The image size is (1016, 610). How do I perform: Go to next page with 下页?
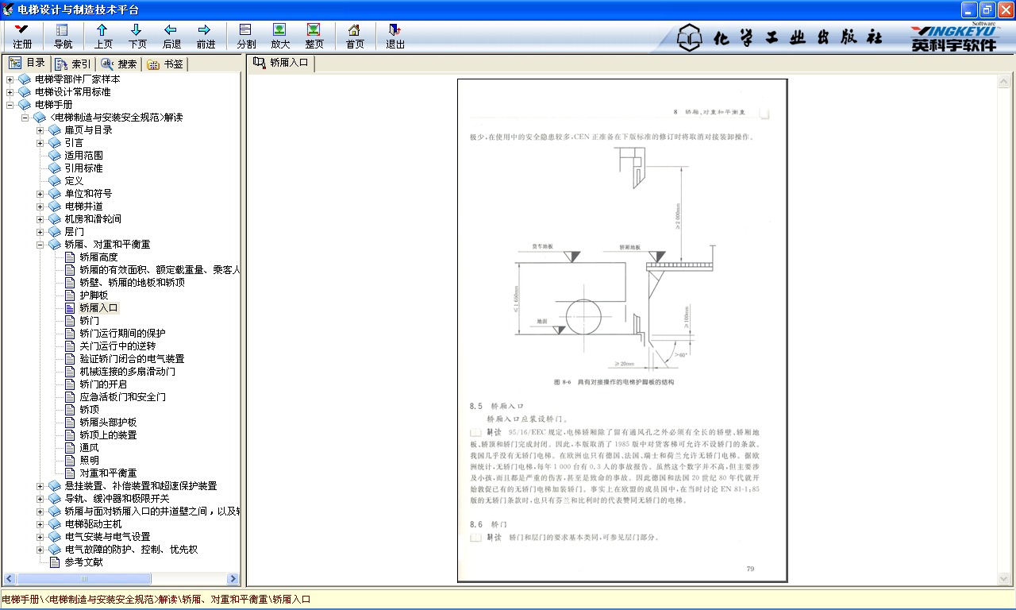137,31
